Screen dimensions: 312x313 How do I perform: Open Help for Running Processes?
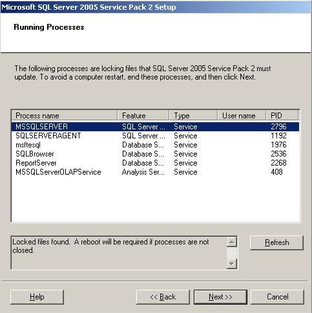pos(37,297)
